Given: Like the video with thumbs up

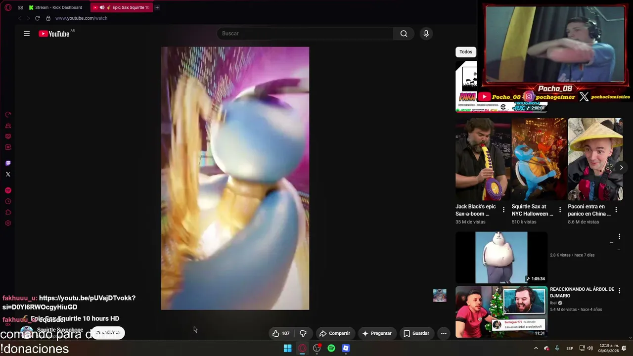Looking at the screenshot, I should tap(281, 333).
